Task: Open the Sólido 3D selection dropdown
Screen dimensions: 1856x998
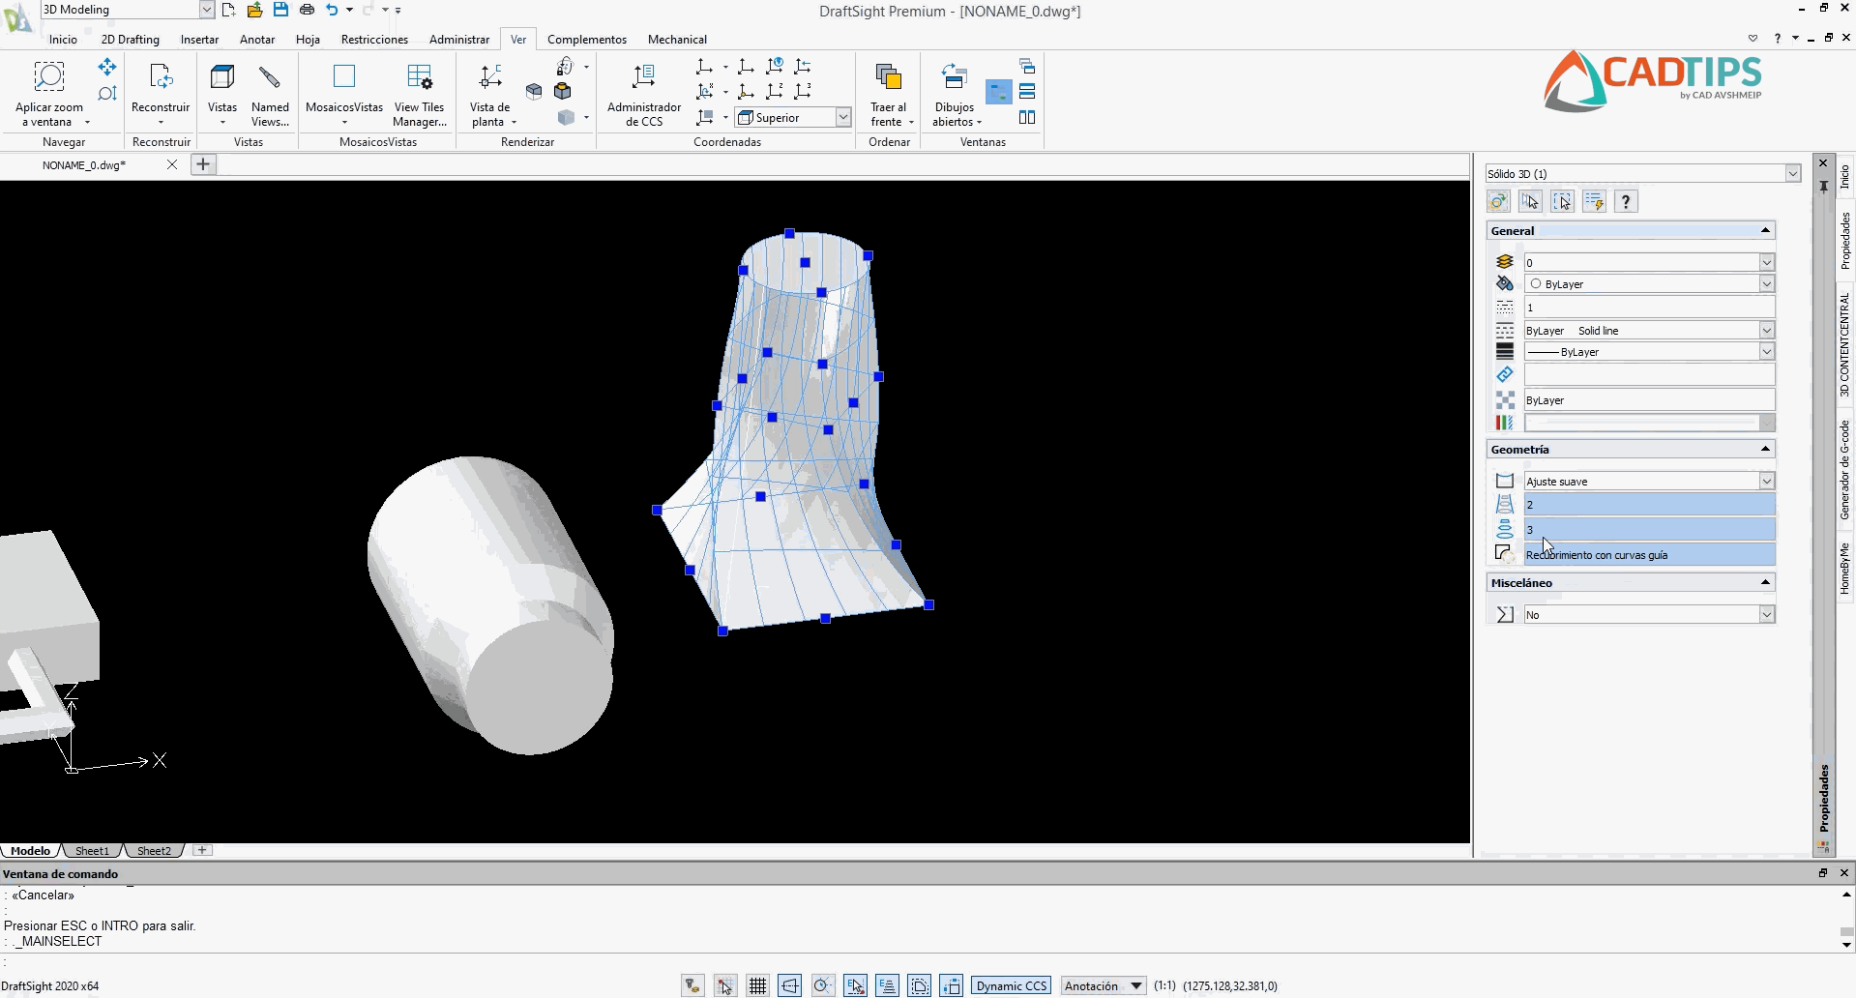Action: [1794, 173]
